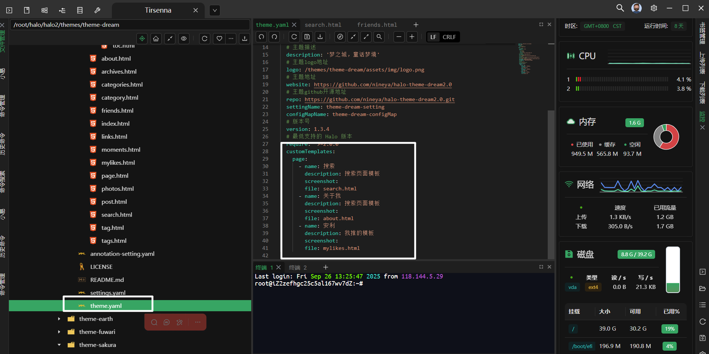The height and width of the screenshot is (354, 709).
Task: Save file using editor save icon
Action: tap(307, 37)
